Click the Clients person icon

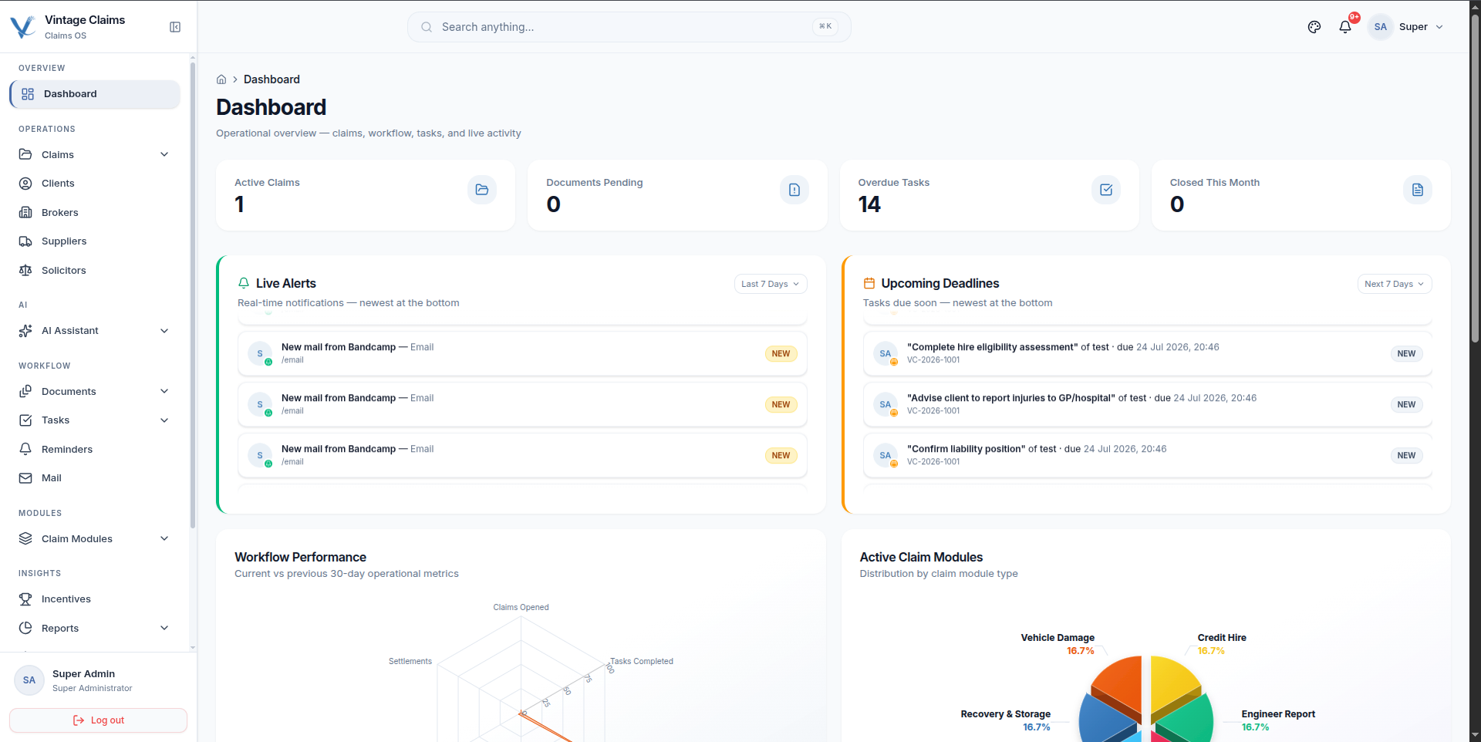(25, 184)
